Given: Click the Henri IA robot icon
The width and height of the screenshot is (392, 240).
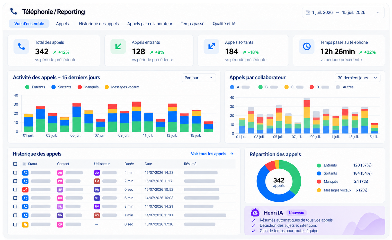Looking at the screenshot, I should (255, 213).
